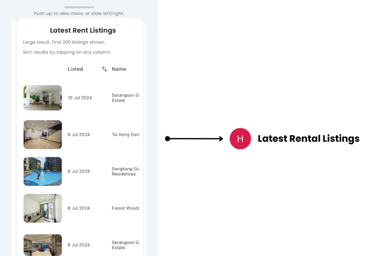Viewport: 385px width, 256px height.
Task: Open the Serangoon Garden Estate name listed 10 Jul
Action: click(125, 98)
